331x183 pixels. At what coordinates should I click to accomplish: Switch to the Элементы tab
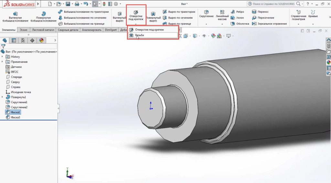[9, 30]
